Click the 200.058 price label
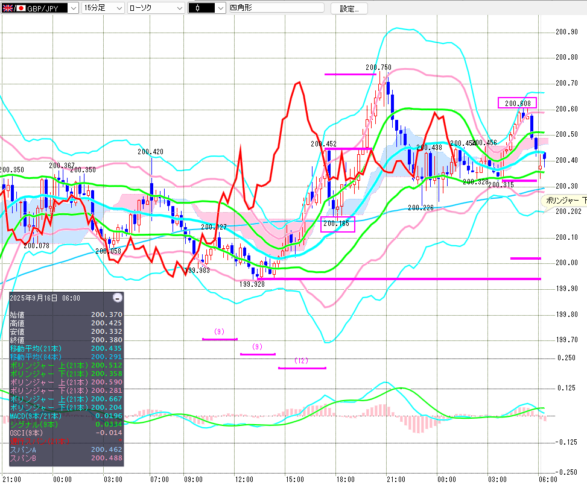The image size is (587, 485). pyautogui.click(x=108, y=251)
